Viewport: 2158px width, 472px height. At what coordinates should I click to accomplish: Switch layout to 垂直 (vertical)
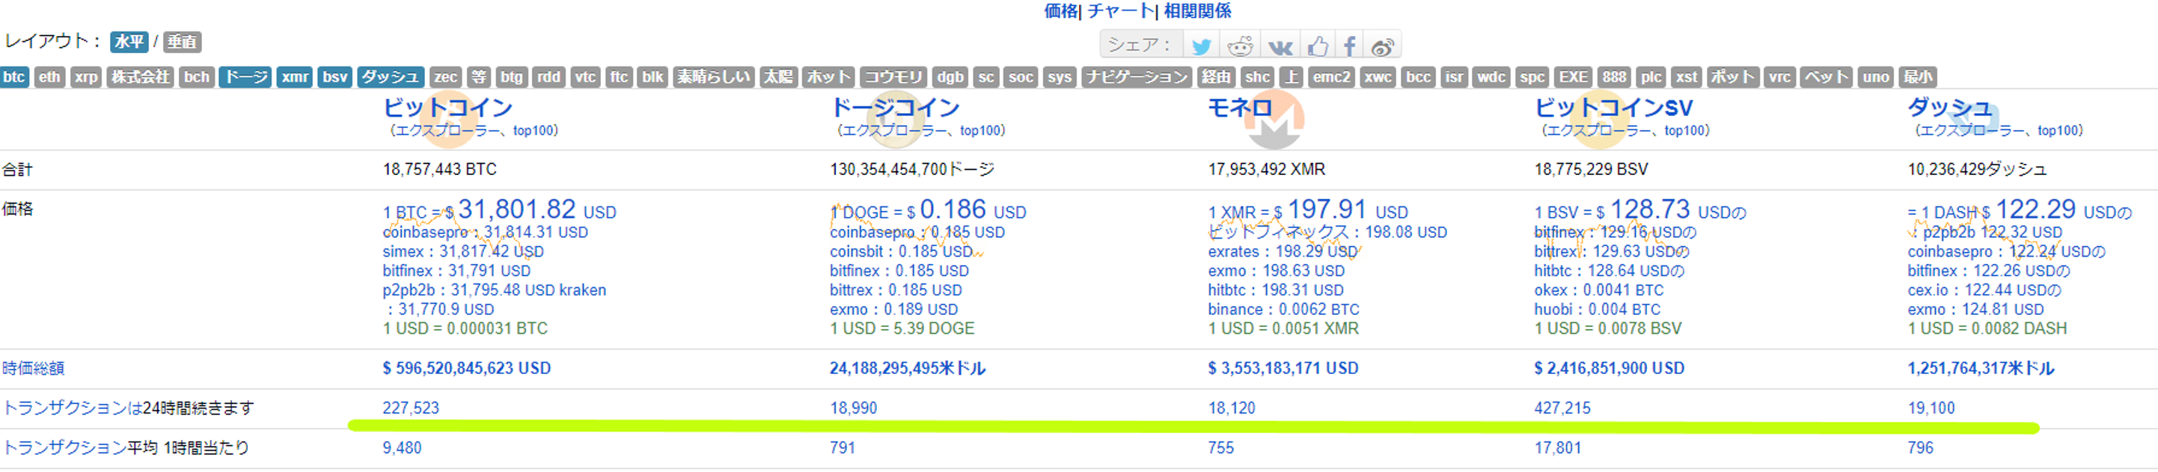(182, 42)
